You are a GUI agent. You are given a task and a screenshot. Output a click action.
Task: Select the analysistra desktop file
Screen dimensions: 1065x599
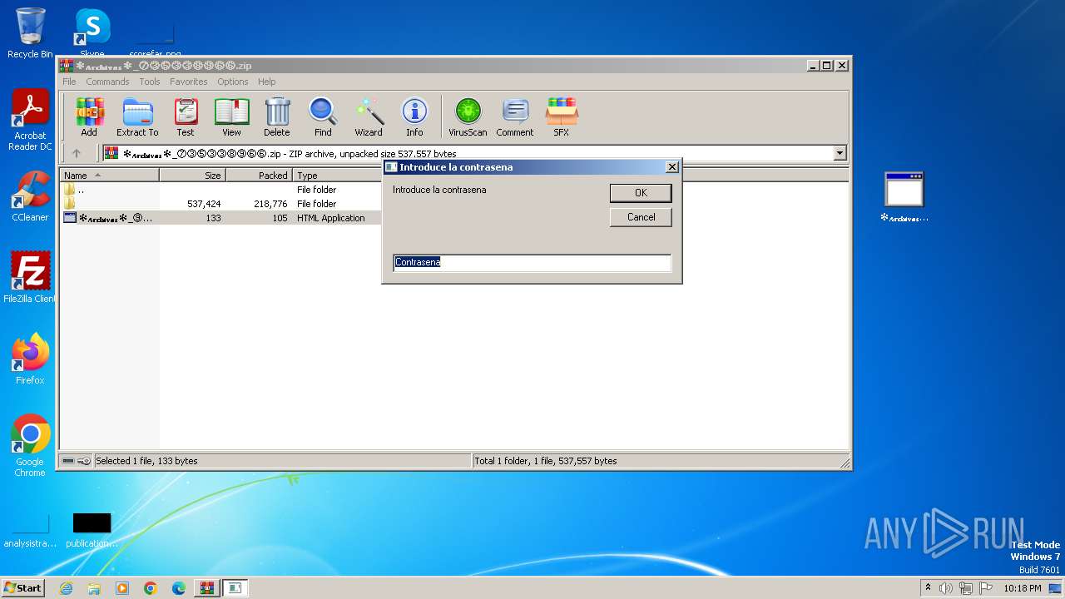pyautogui.click(x=30, y=531)
